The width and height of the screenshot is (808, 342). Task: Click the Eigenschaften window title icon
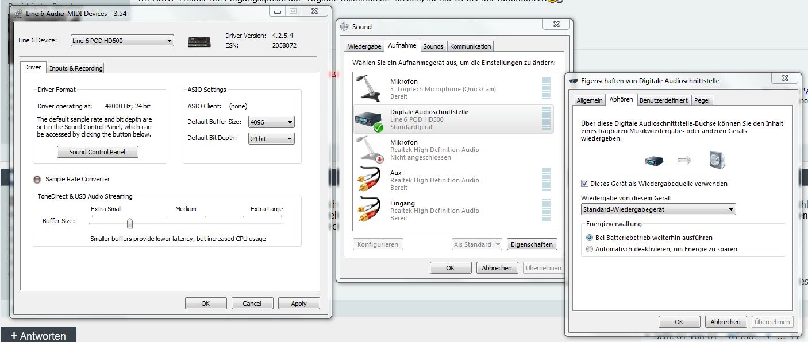pyautogui.click(x=574, y=81)
